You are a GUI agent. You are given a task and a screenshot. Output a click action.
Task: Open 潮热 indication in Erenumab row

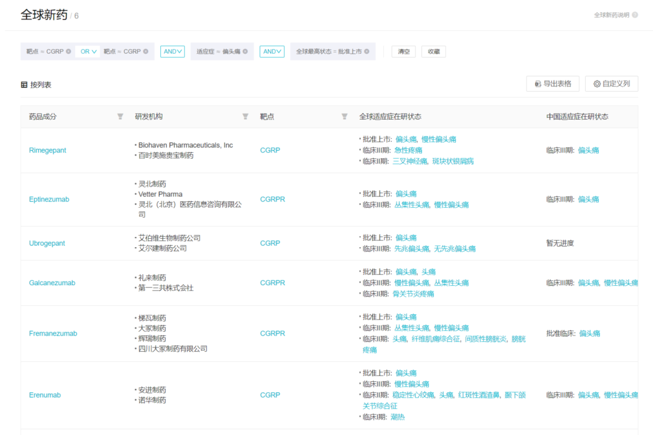(x=398, y=417)
